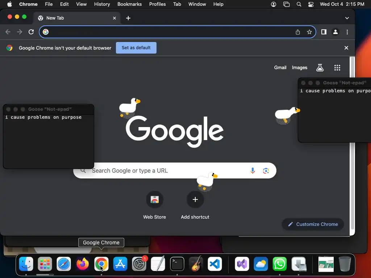
Task: Open Launchpad from the Dock
Action: pos(45,264)
